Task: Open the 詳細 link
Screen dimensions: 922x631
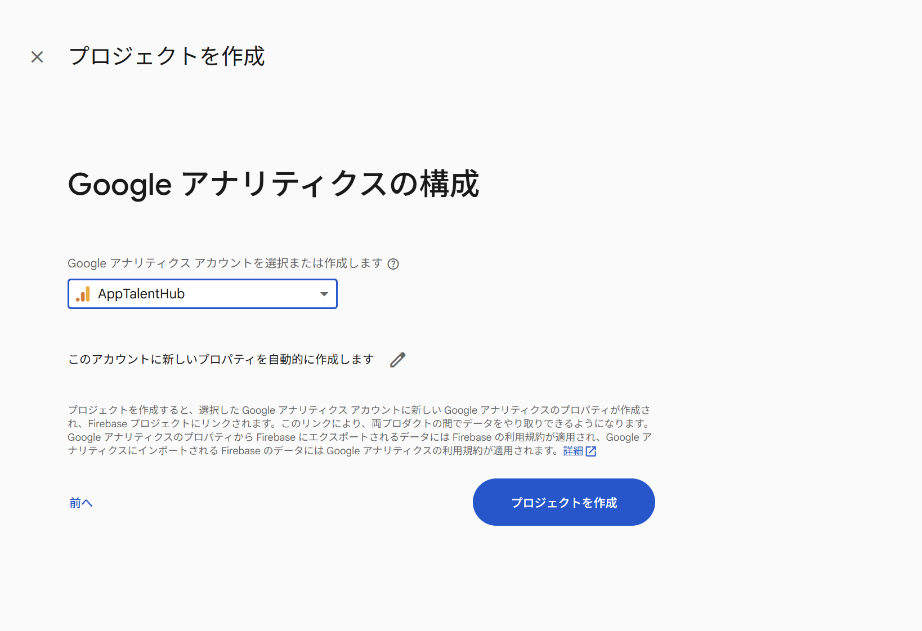Action: pyautogui.click(x=573, y=451)
